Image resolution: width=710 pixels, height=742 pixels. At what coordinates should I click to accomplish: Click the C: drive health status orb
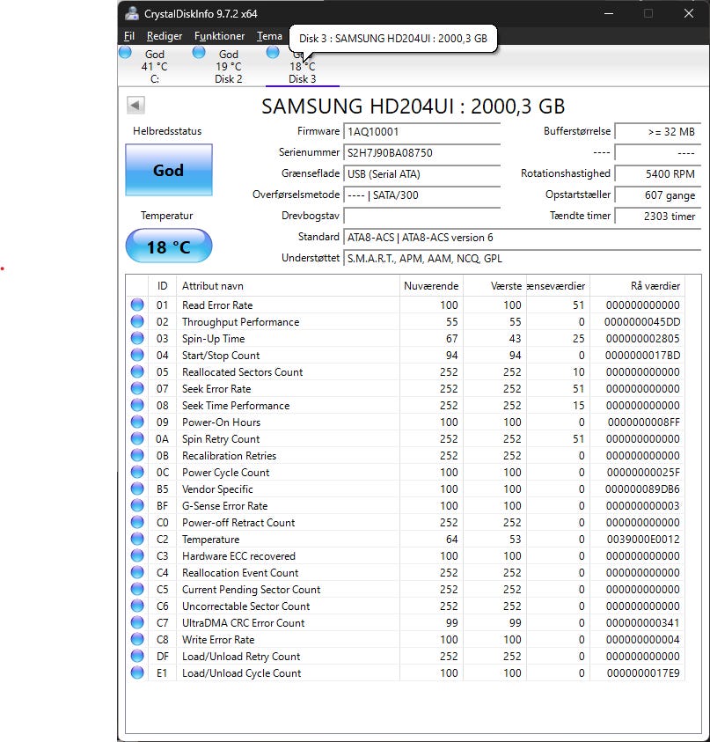tap(125, 53)
